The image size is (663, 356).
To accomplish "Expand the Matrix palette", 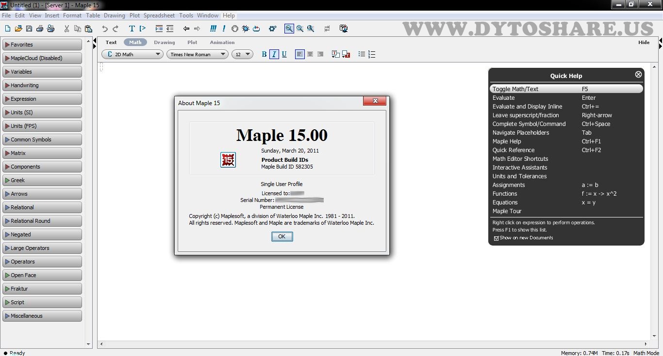I will coord(42,153).
